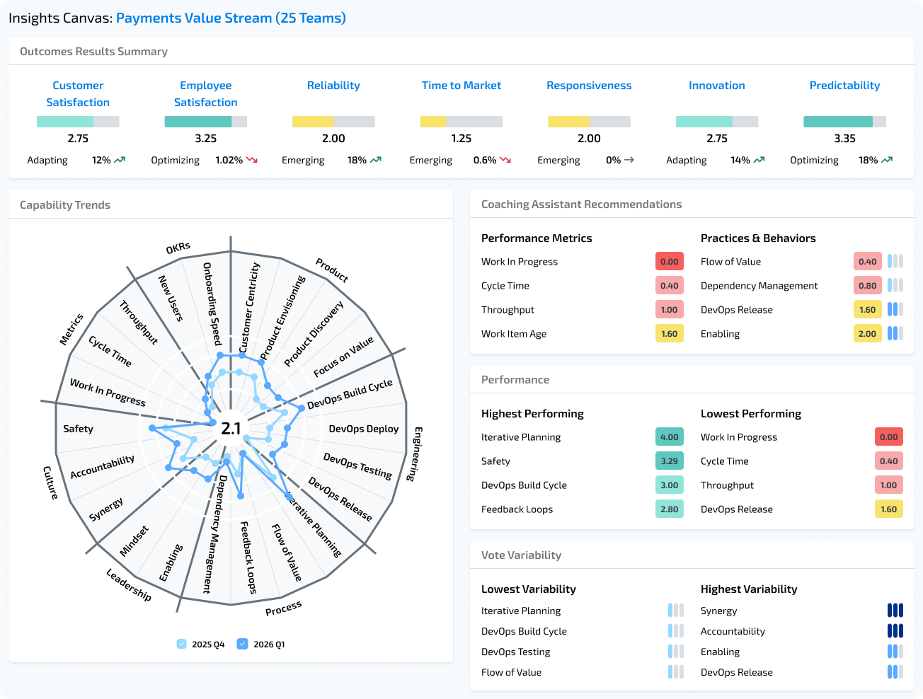Click the red 0.00 badge beside Work In Progress
Screen dimensions: 923x699
tap(669, 261)
